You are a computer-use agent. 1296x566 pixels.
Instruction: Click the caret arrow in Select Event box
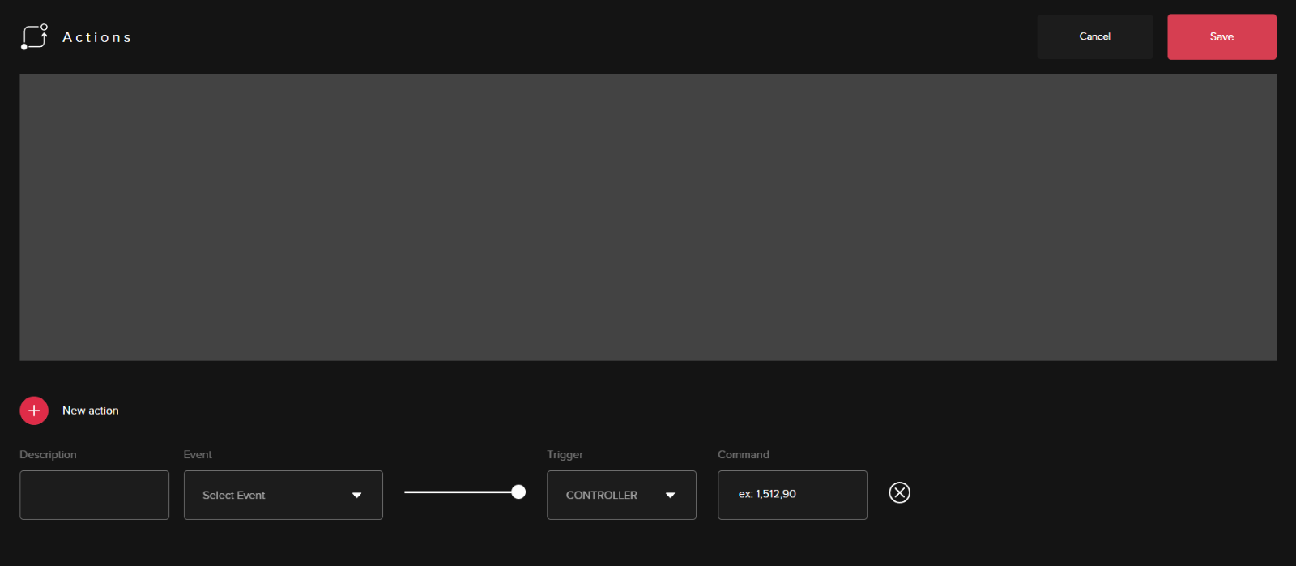click(356, 496)
